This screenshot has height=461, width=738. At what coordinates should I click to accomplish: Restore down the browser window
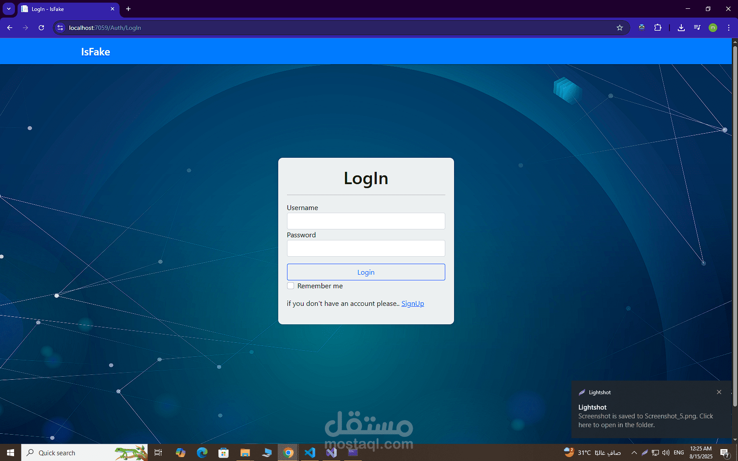coord(708,9)
